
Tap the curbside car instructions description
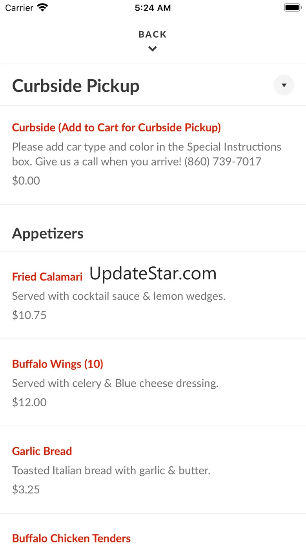(146, 154)
